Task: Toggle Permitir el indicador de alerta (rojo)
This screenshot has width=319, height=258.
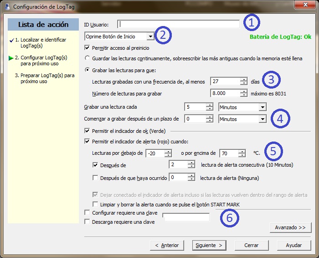Action: pyautogui.click(x=87, y=141)
